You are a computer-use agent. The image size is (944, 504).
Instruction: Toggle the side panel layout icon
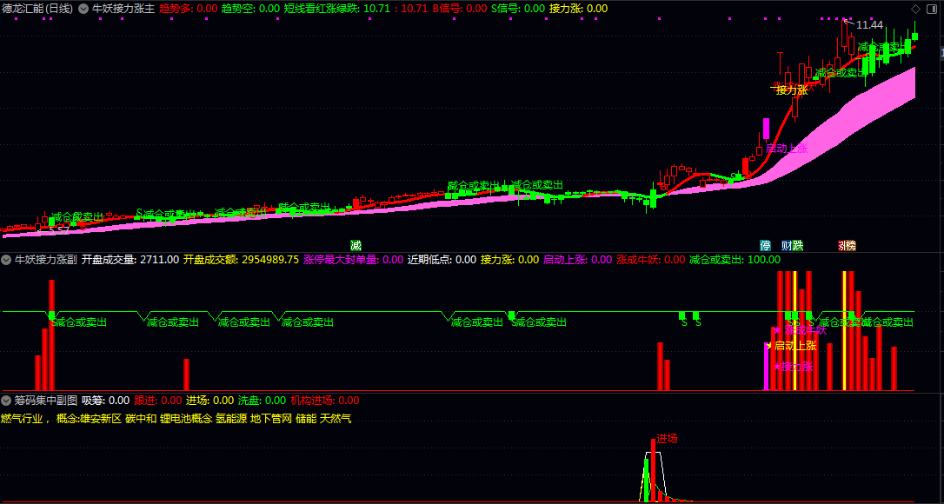[x=932, y=9]
